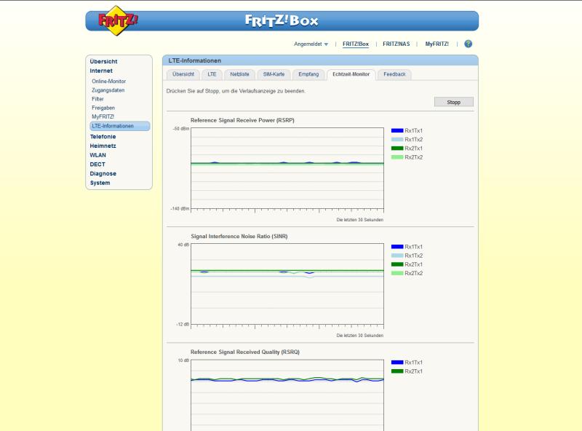
Task: Open Filter in the sidebar
Action: coord(97,99)
